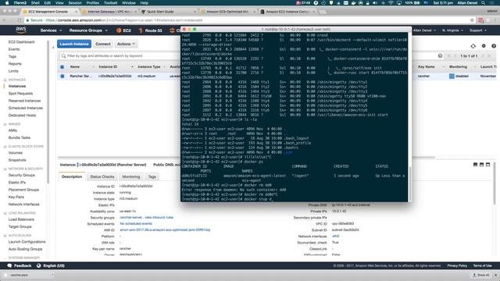Open the Actions dropdown
This screenshot has width=500, height=281.
126,44
